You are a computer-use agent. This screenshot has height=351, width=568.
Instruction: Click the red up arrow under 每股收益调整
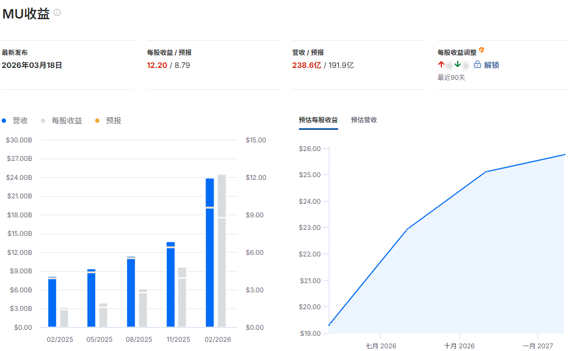pyautogui.click(x=441, y=65)
